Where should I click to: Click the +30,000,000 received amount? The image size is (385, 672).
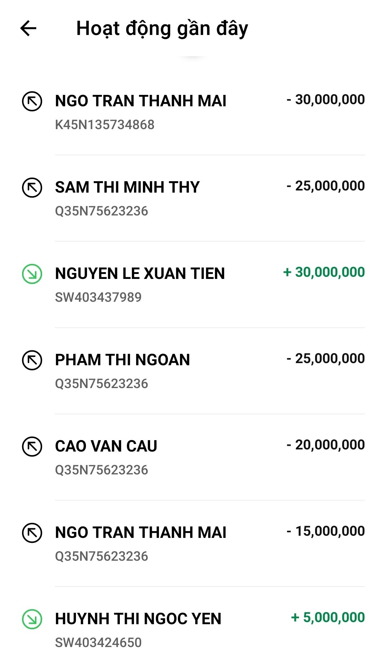tap(324, 272)
